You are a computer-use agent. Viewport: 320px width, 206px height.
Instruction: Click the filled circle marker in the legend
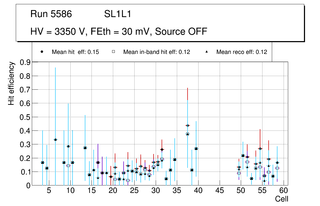[x=42, y=52]
